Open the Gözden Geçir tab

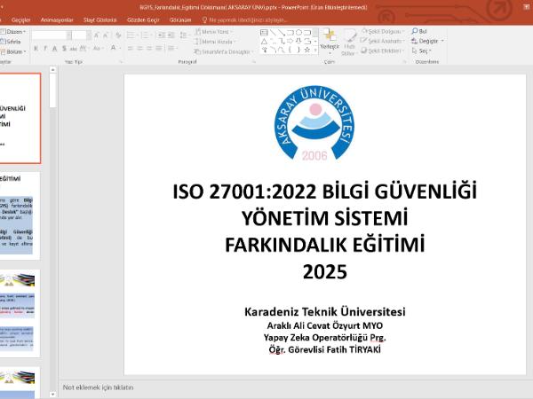pyautogui.click(x=143, y=20)
